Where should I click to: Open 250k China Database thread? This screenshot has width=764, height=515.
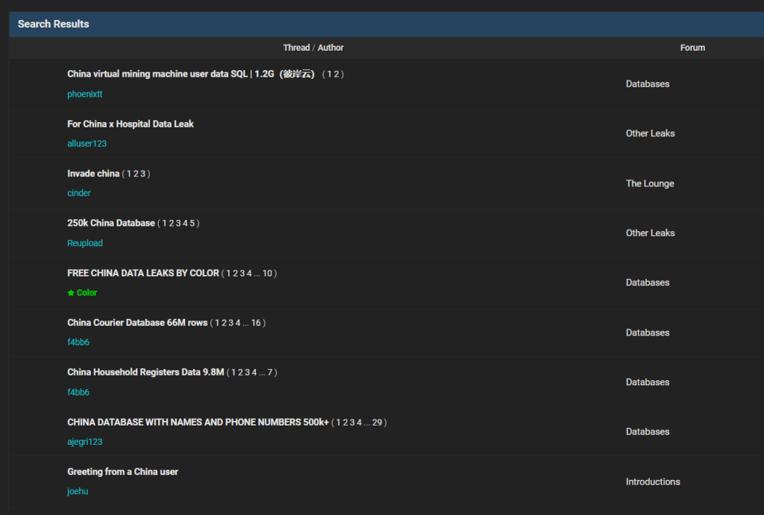[111, 223]
